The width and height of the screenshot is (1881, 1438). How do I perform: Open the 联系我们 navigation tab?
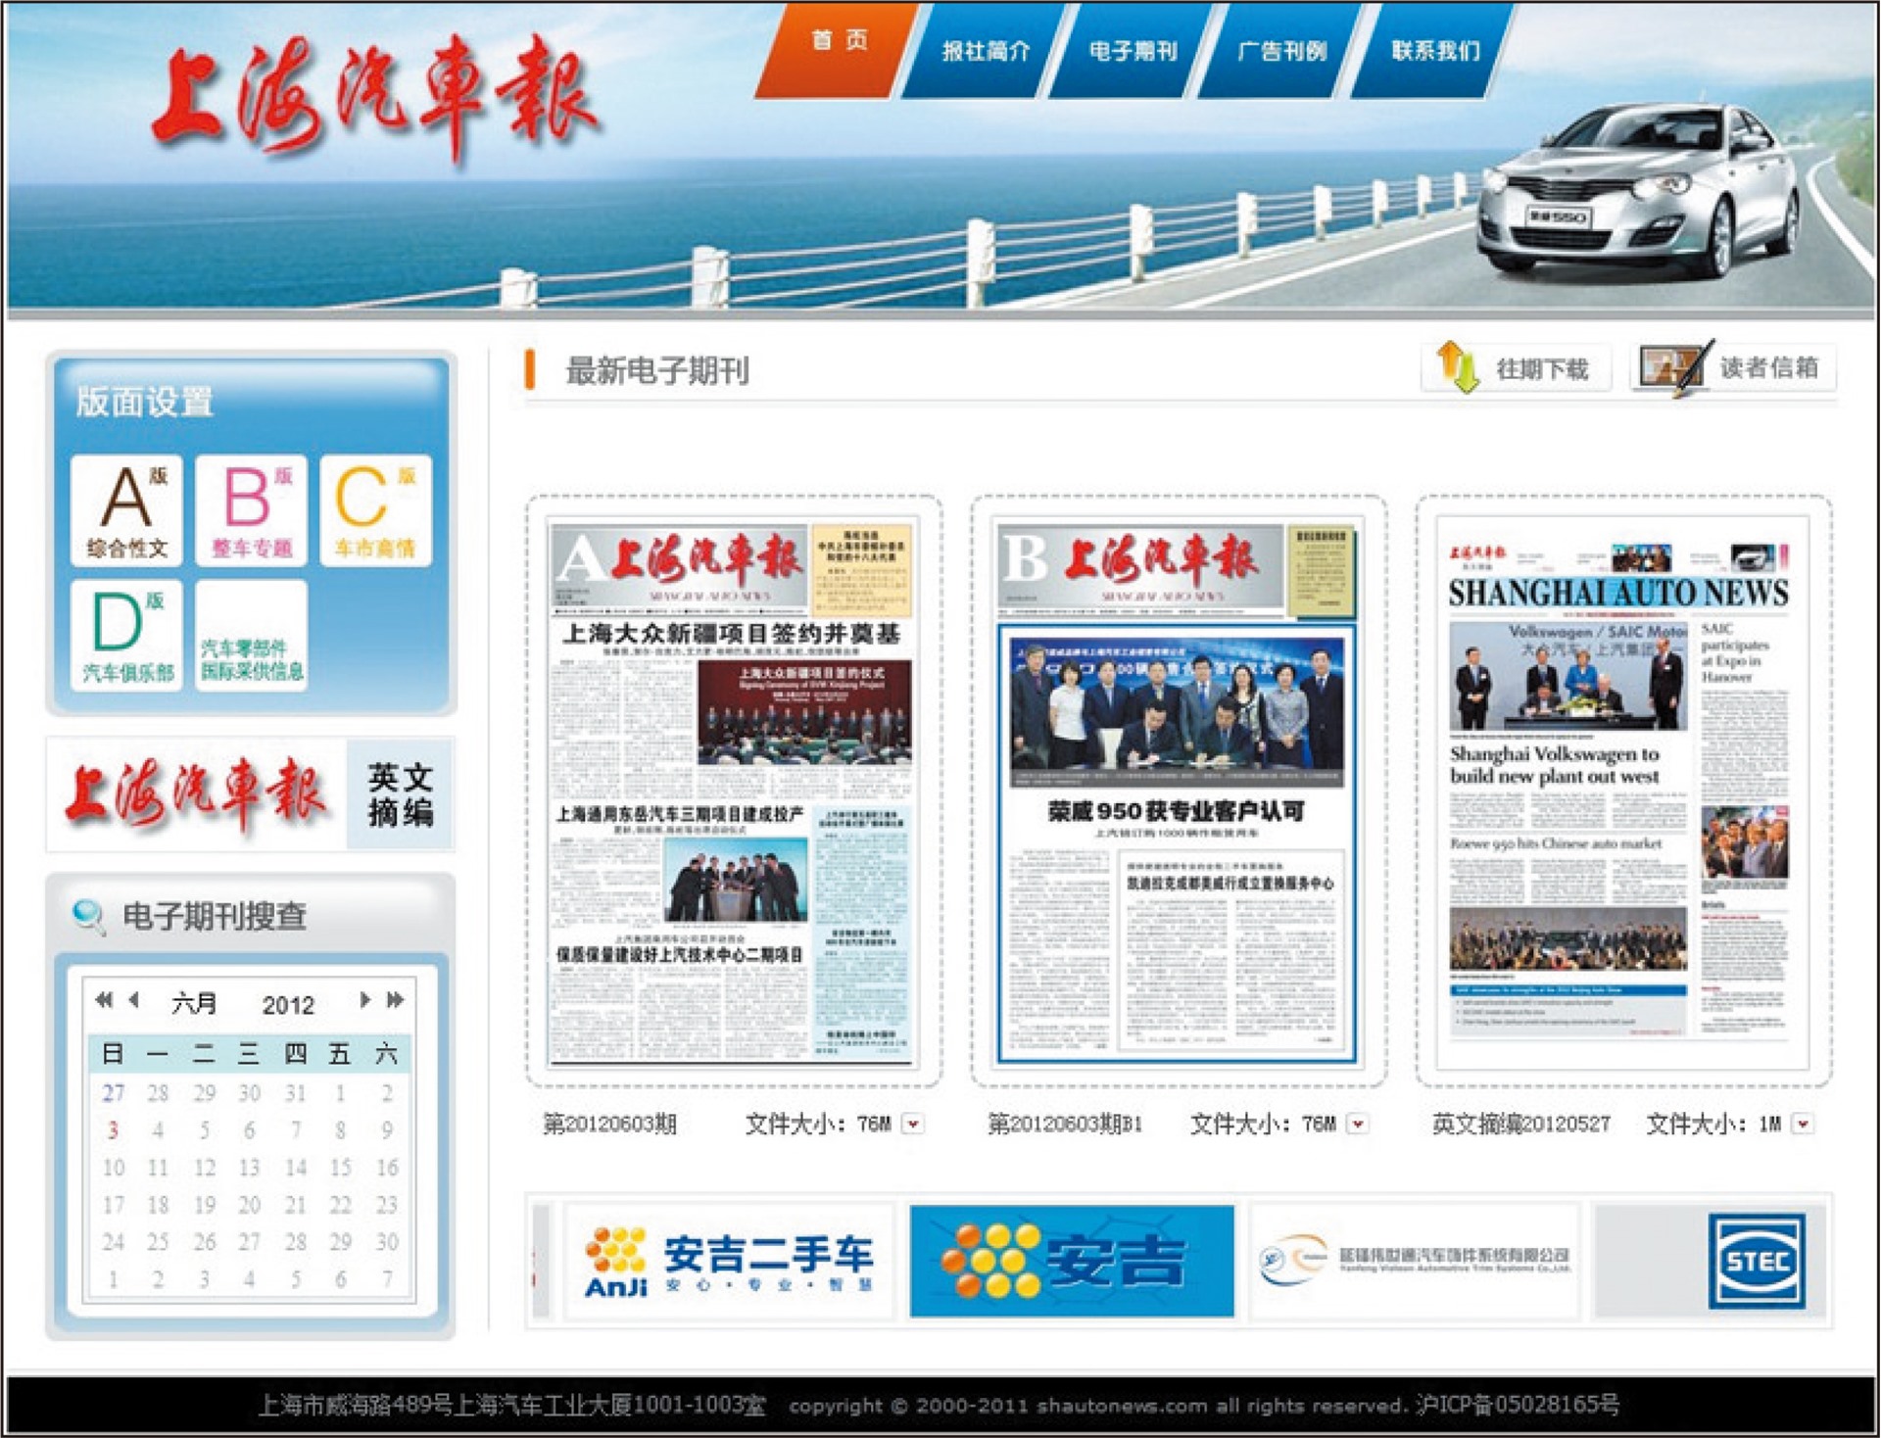pyautogui.click(x=1435, y=51)
